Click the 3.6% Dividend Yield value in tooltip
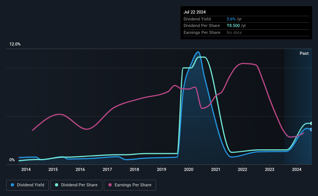The height and width of the screenshot is (196, 318). pyautogui.click(x=231, y=19)
